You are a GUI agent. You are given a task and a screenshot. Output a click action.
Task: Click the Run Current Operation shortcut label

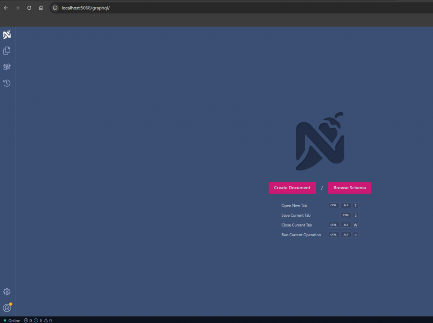pyautogui.click(x=301, y=235)
